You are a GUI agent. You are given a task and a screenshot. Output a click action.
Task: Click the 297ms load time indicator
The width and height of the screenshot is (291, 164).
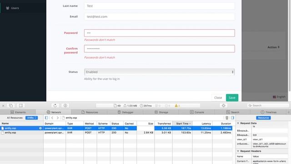coord(145,106)
